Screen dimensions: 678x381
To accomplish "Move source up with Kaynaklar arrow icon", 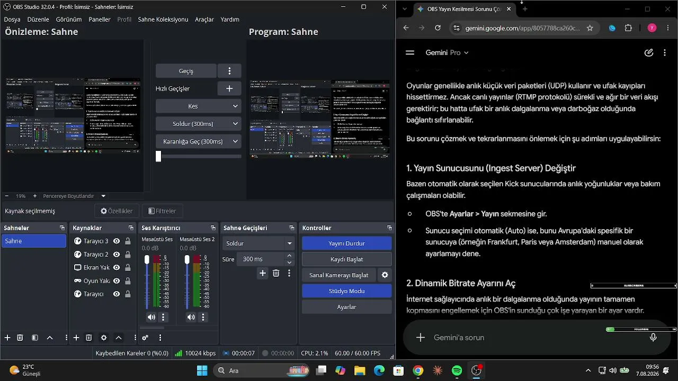I will (119, 338).
